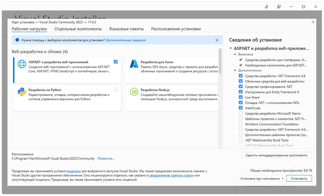The width and height of the screenshot is (324, 196).
Task: Collapse ASP.NET installation details section
Action: [231, 48]
